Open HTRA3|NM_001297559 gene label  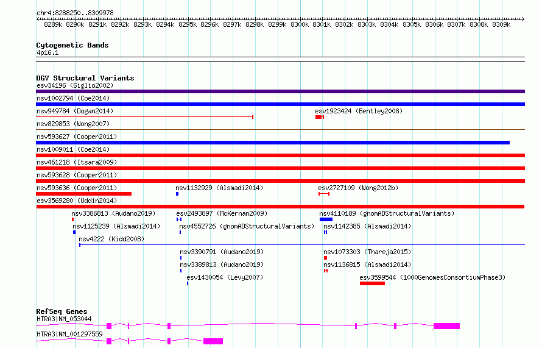tap(69, 334)
